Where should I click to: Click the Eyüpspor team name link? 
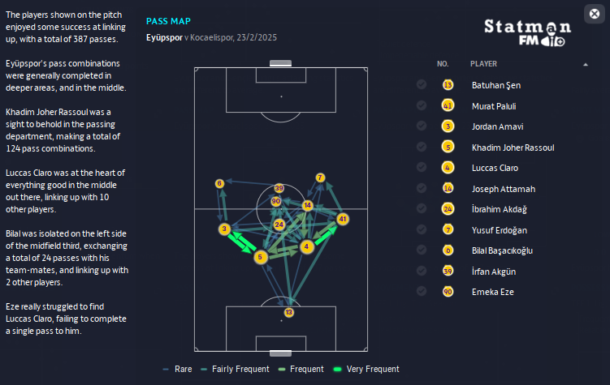tap(168, 37)
